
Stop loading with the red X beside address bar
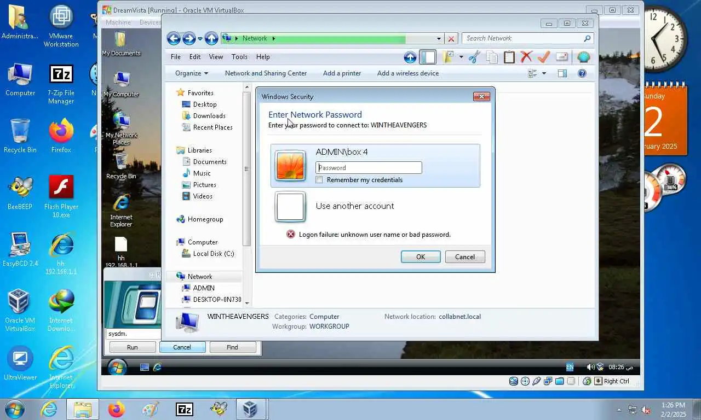(451, 39)
